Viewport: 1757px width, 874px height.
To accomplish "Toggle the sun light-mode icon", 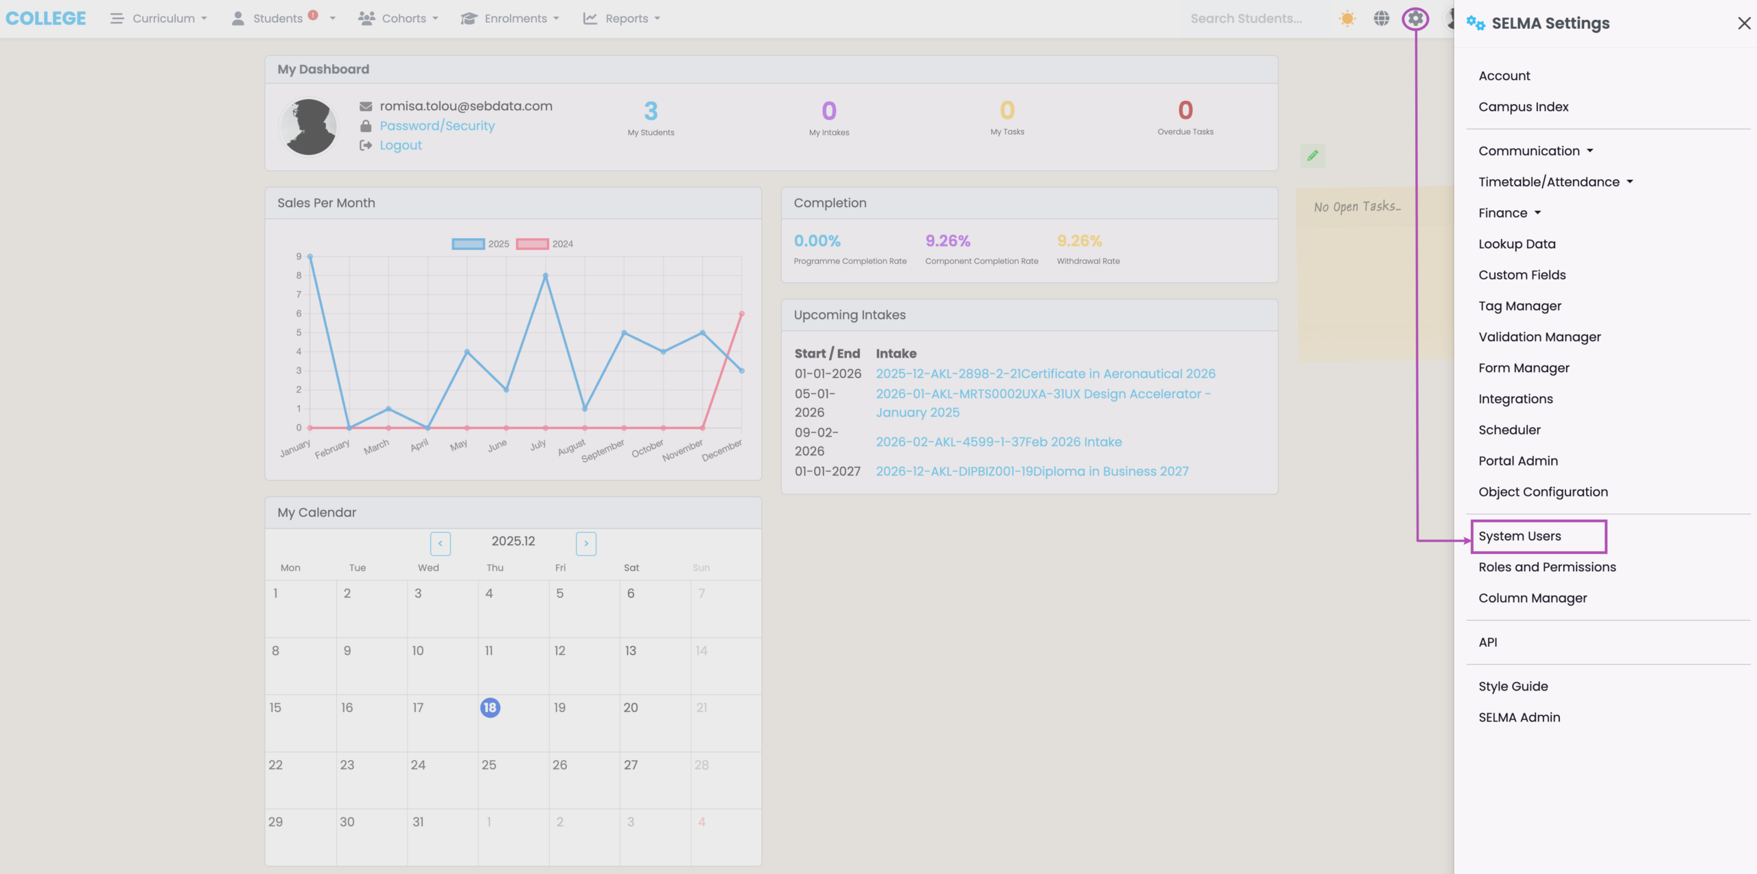I will (1347, 19).
